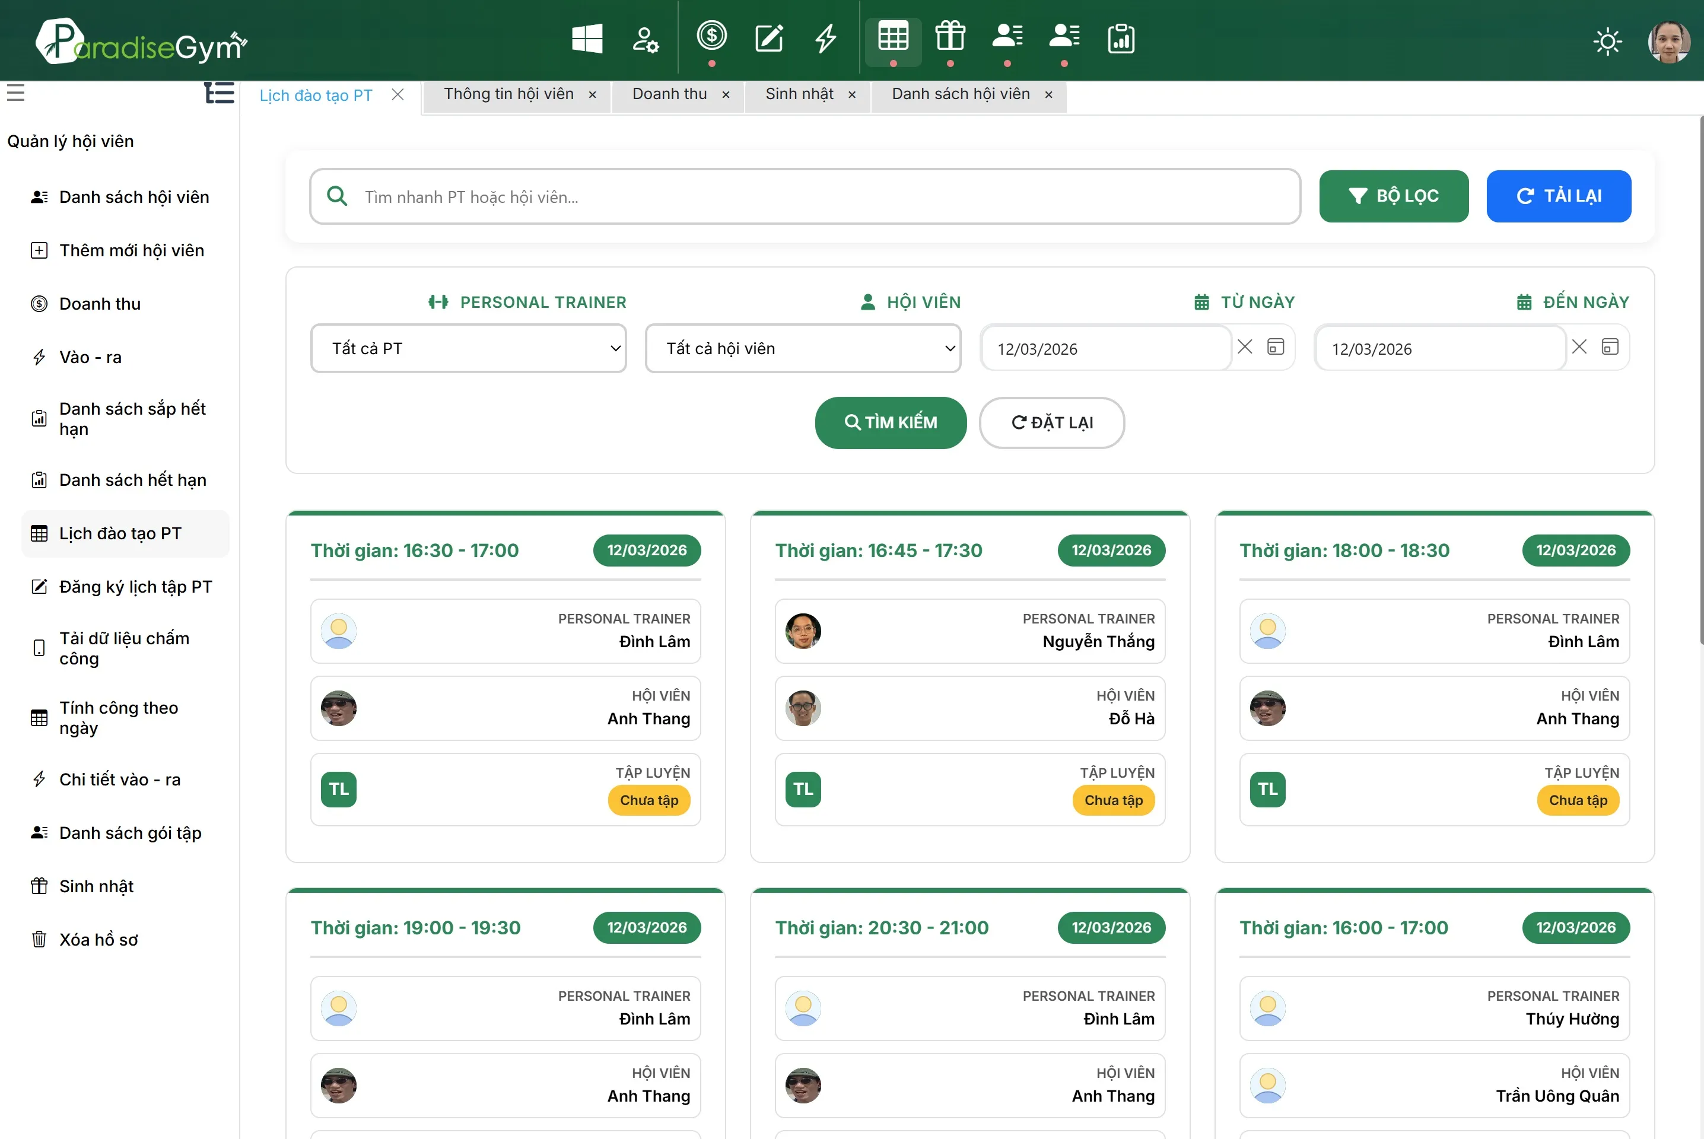The width and height of the screenshot is (1704, 1139).
Task: Click the BỘ LỌC filter button
Action: (1393, 196)
